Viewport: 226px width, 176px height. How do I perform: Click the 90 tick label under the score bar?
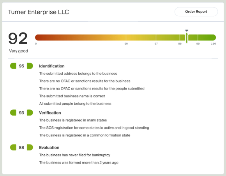198,43
